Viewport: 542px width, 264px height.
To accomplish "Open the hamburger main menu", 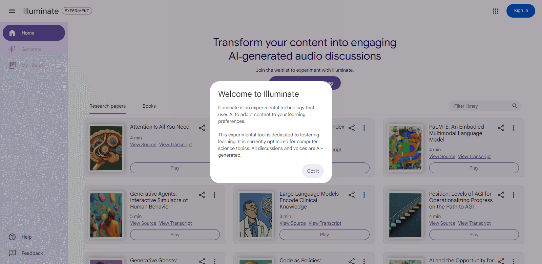I will click(12, 11).
